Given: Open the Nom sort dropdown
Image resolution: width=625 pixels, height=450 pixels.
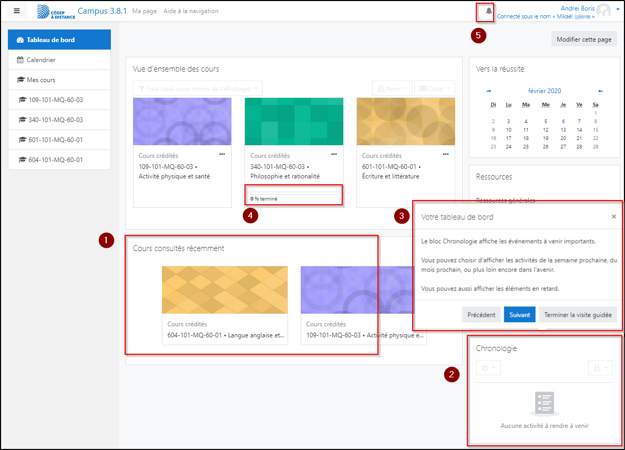Looking at the screenshot, I should 392,88.
